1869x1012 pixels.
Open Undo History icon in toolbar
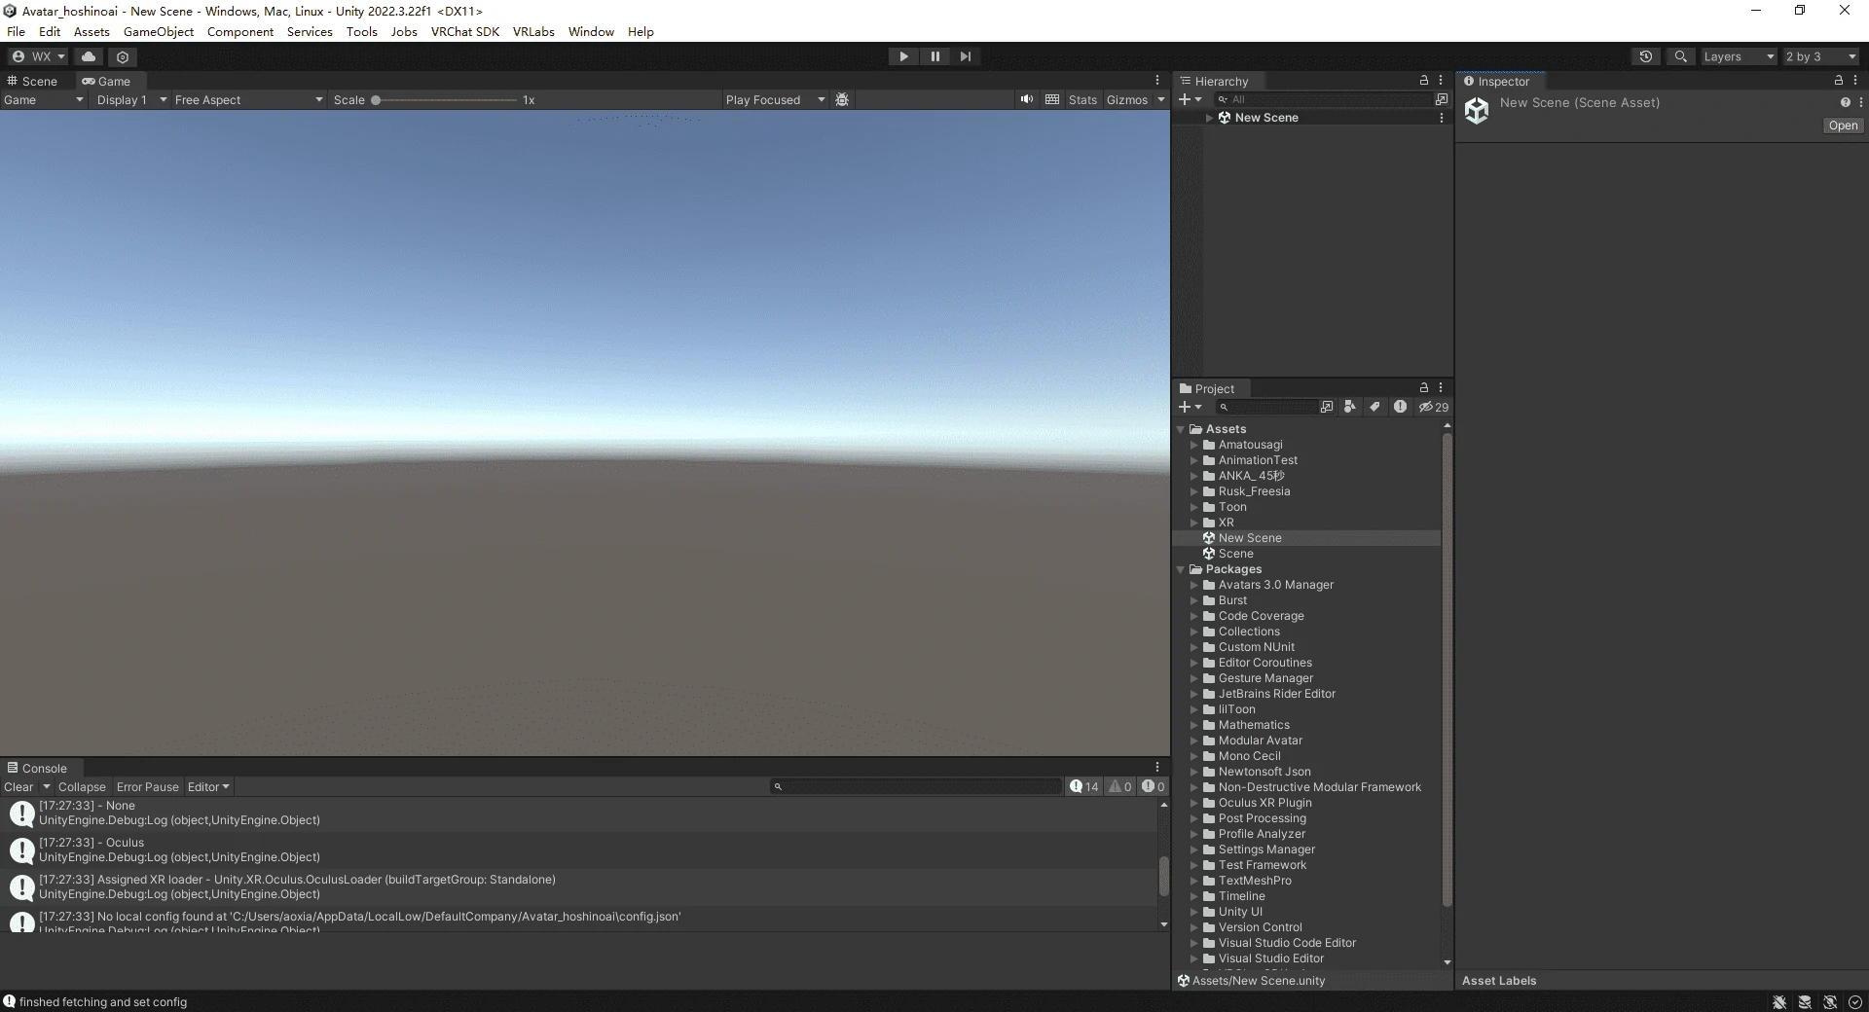point(1645,56)
